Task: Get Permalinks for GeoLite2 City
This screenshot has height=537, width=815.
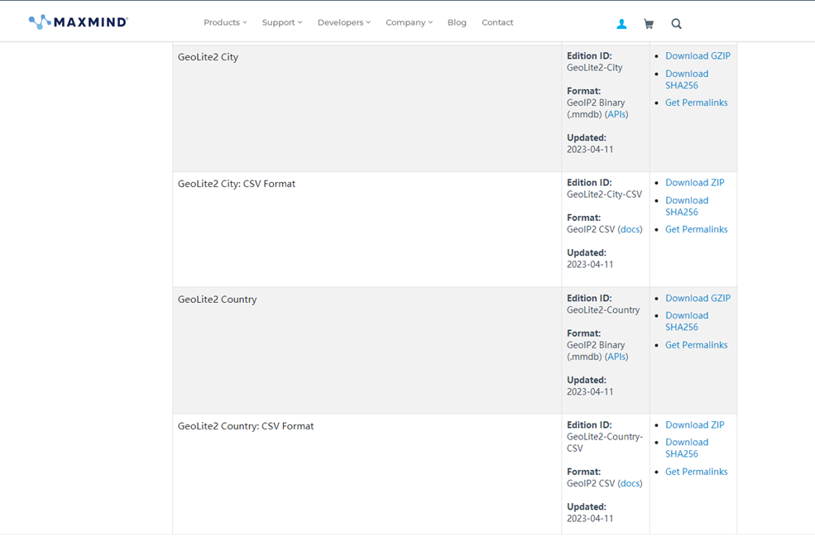Action: tap(696, 103)
